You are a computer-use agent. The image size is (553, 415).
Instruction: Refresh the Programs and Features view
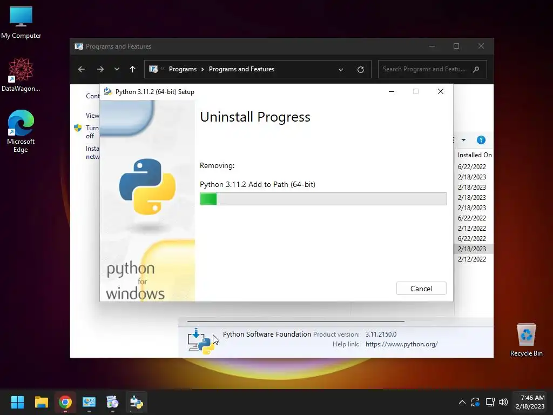click(x=360, y=70)
